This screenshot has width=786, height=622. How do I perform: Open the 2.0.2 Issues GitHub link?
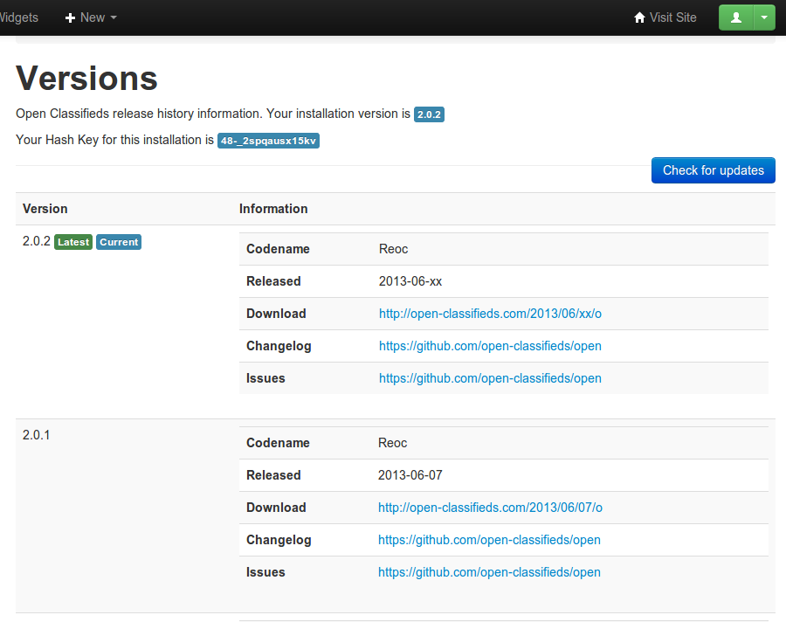(x=490, y=378)
